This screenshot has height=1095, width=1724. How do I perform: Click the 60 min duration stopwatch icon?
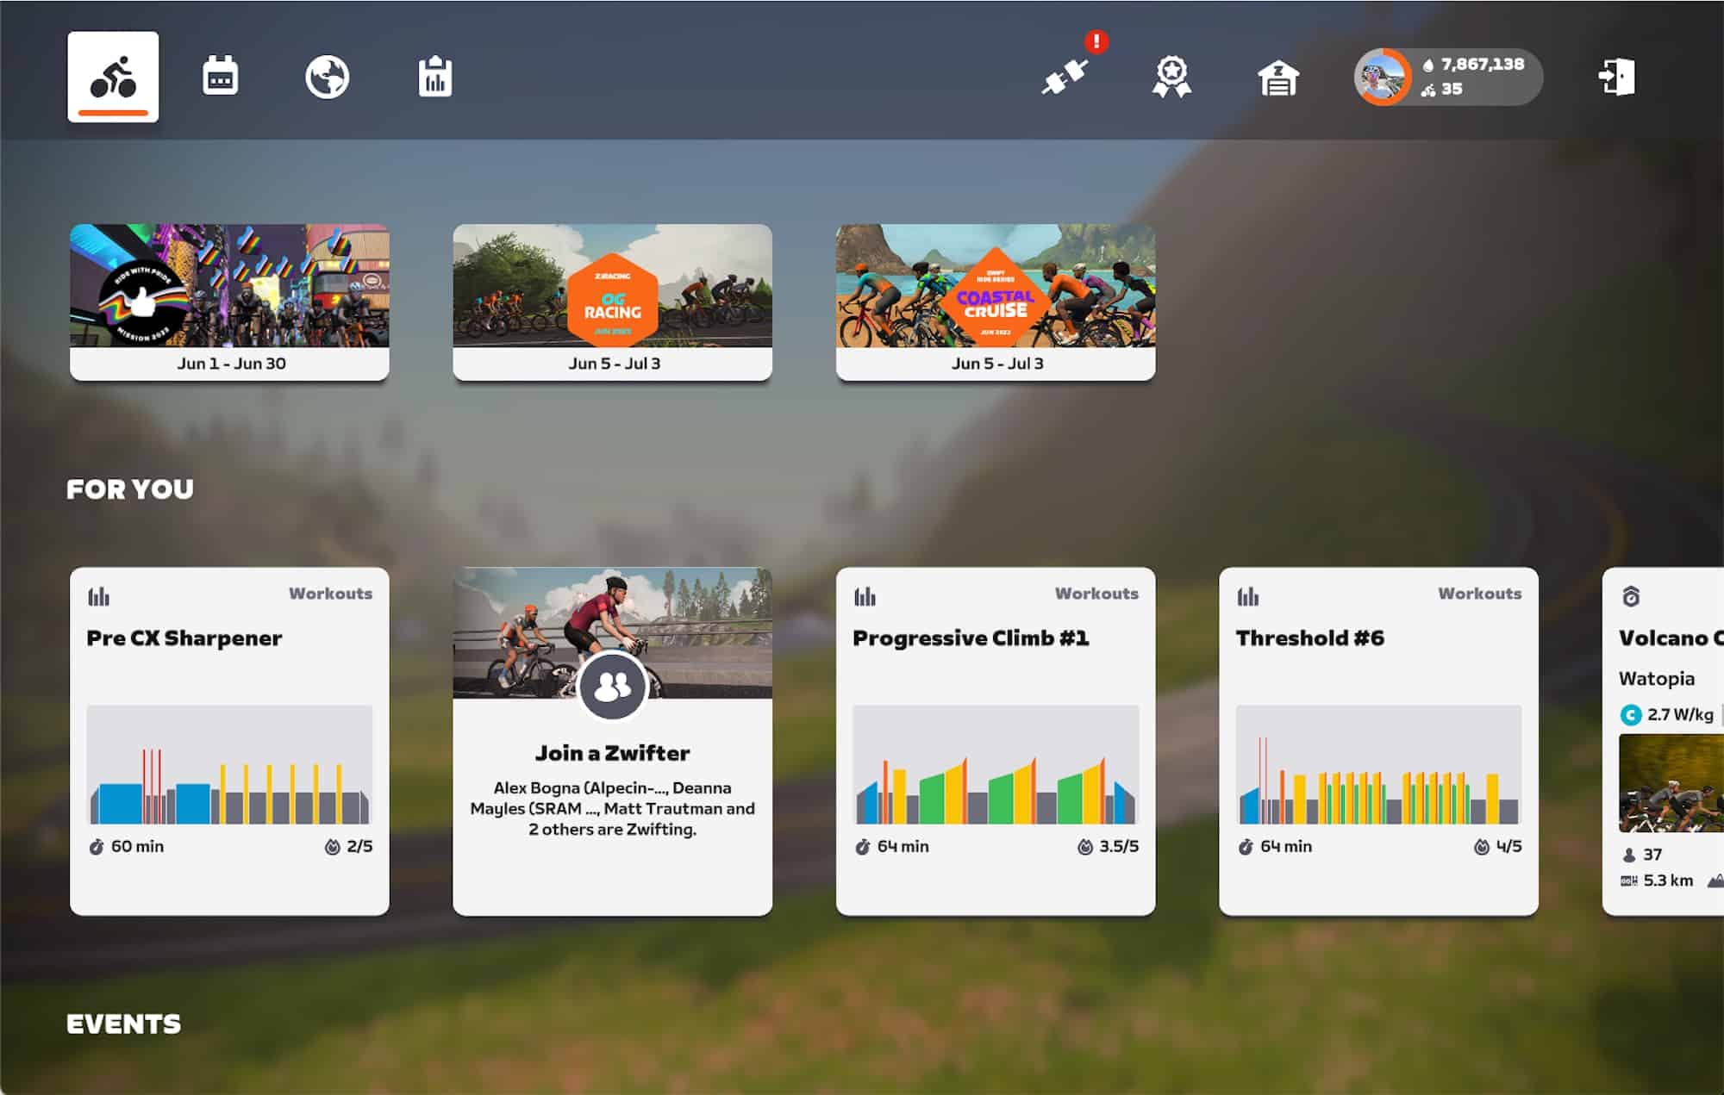click(x=97, y=847)
